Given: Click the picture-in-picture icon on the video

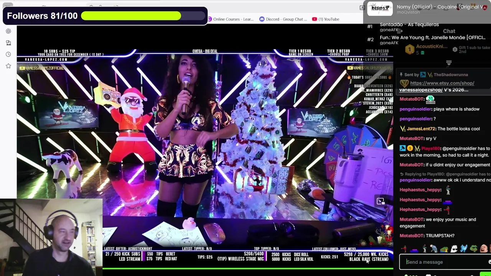Looking at the screenshot, I should 381,201.
